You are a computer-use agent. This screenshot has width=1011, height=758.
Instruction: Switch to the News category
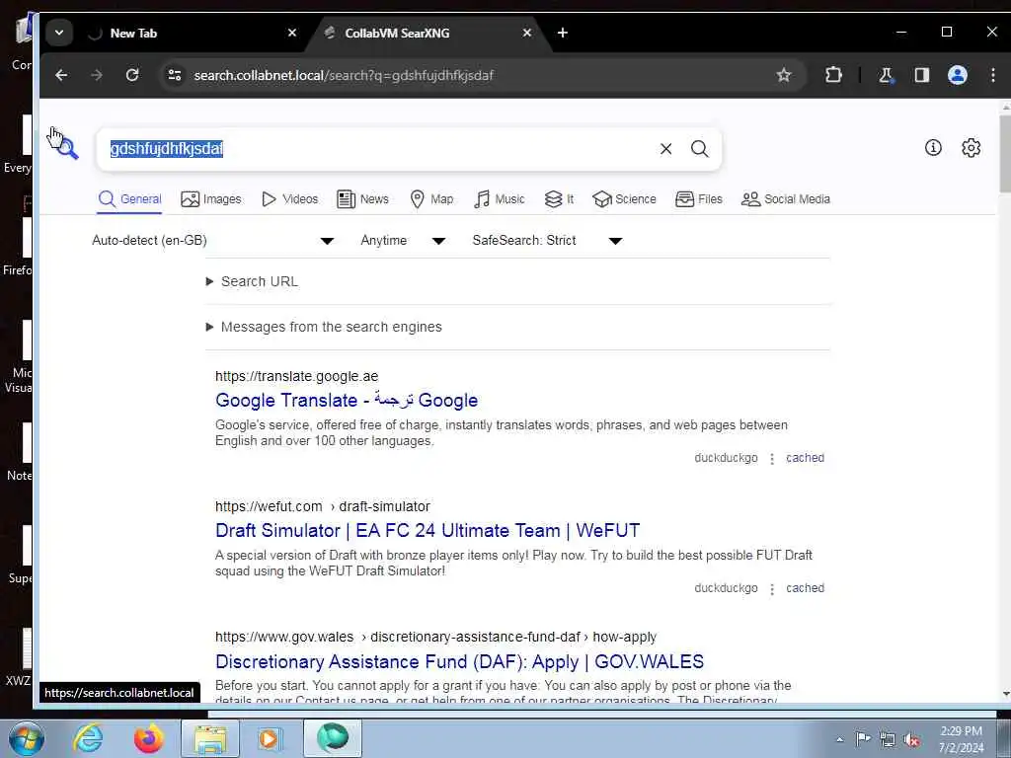point(363,199)
